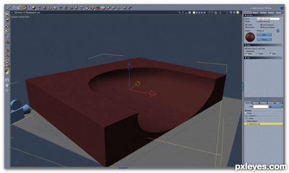Switch to the Shading tab
289x173 pixels.
[x=271, y=12]
